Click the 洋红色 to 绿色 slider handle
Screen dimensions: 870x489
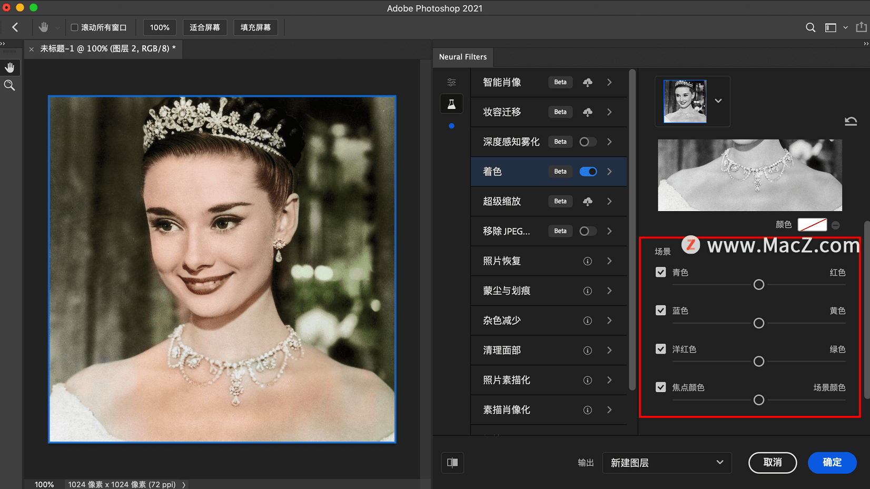[x=759, y=362]
